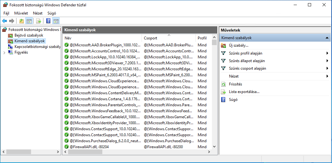Click the Súgó link in the actions pane
The width and height of the screenshot is (332, 163).
coord(233,100)
